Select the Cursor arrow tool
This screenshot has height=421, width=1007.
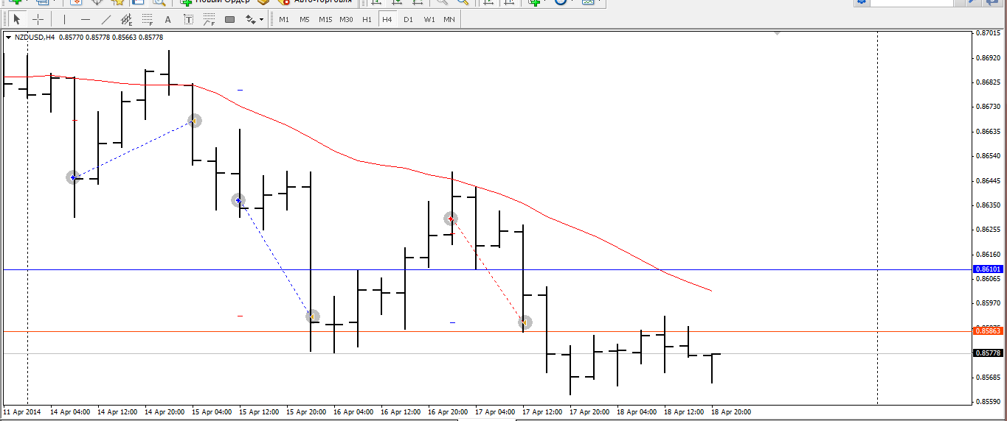[18, 19]
